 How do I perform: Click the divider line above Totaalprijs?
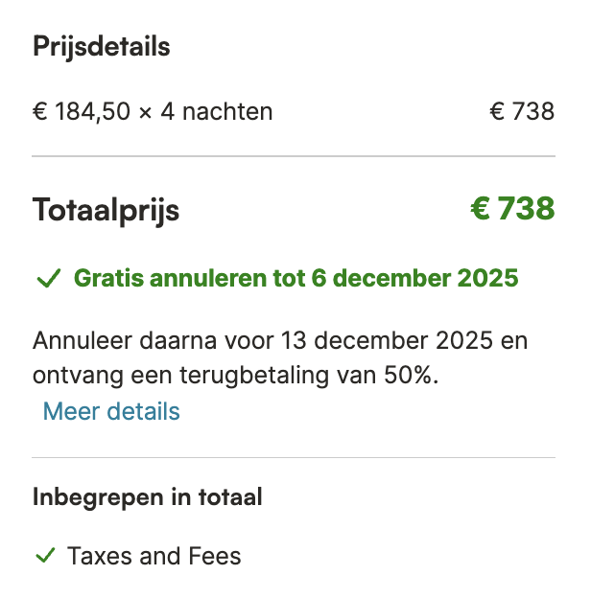click(294, 155)
